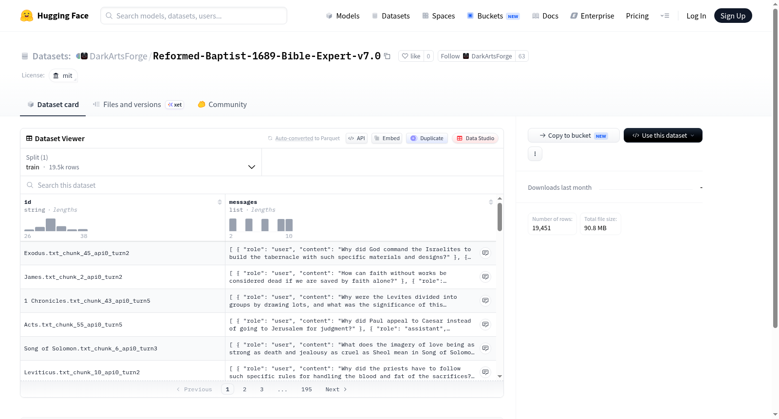The width and height of the screenshot is (779, 419).
Task: Duplicate the dataset
Action: tap(427, 138)
